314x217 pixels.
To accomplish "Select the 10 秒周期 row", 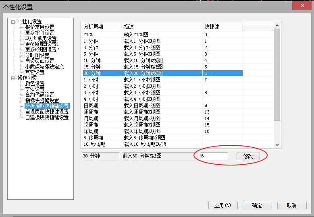I will click(162, 144).
